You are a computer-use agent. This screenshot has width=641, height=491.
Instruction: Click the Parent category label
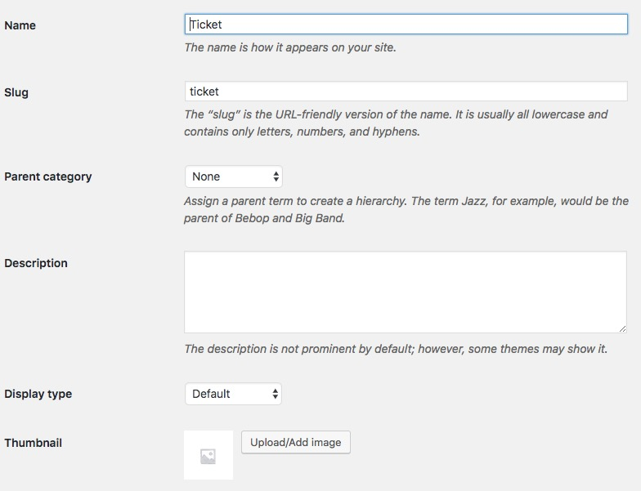click(48, 176)
